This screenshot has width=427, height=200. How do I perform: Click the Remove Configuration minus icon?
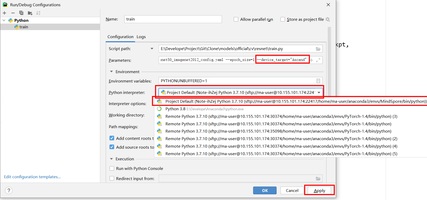coord(13,13)
